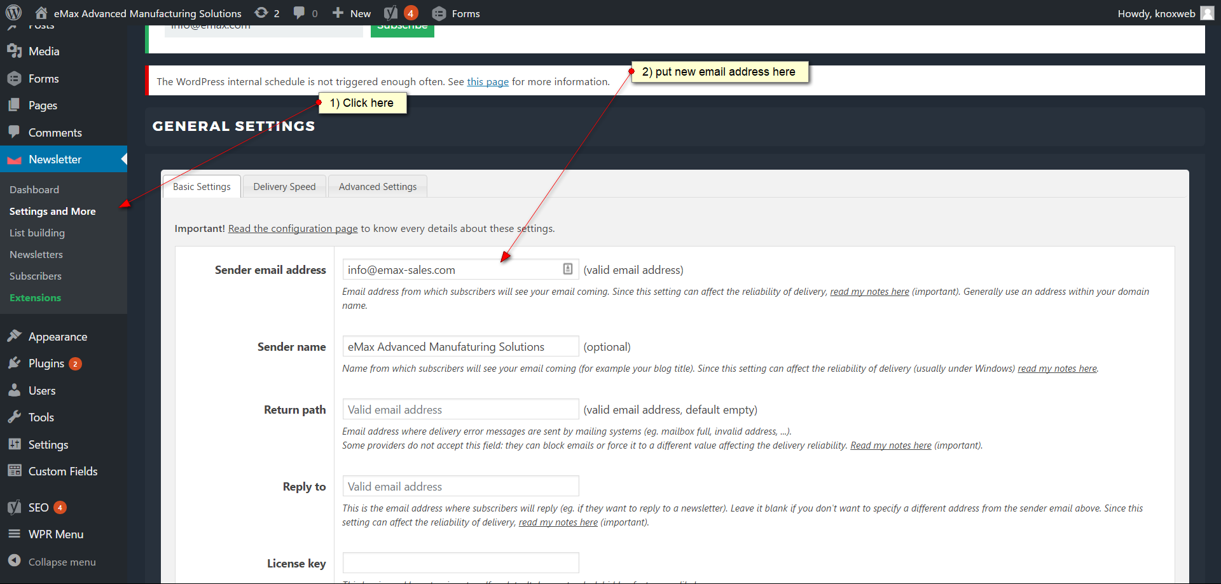Open notes link under Reply to
The image size is (1221, 584).
tap(558, 522)
